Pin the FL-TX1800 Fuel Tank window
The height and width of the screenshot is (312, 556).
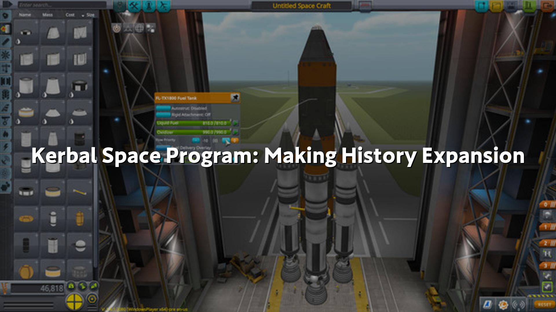pyautogui.click(x=235, y=98)
